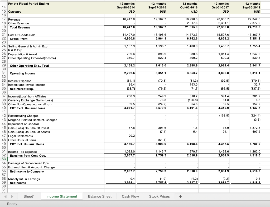Screen dimensions: 270x207
Task: Click the Income Statement tab
Action: pyautogui.click(x=62, y=196)
